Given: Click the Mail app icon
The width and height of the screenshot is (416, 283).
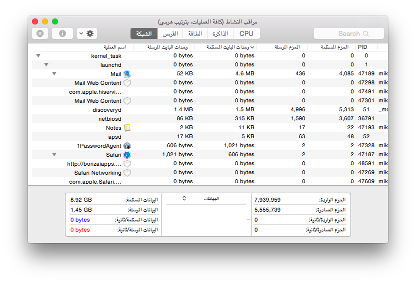Looking at the screenshot, I should [127, 74].
